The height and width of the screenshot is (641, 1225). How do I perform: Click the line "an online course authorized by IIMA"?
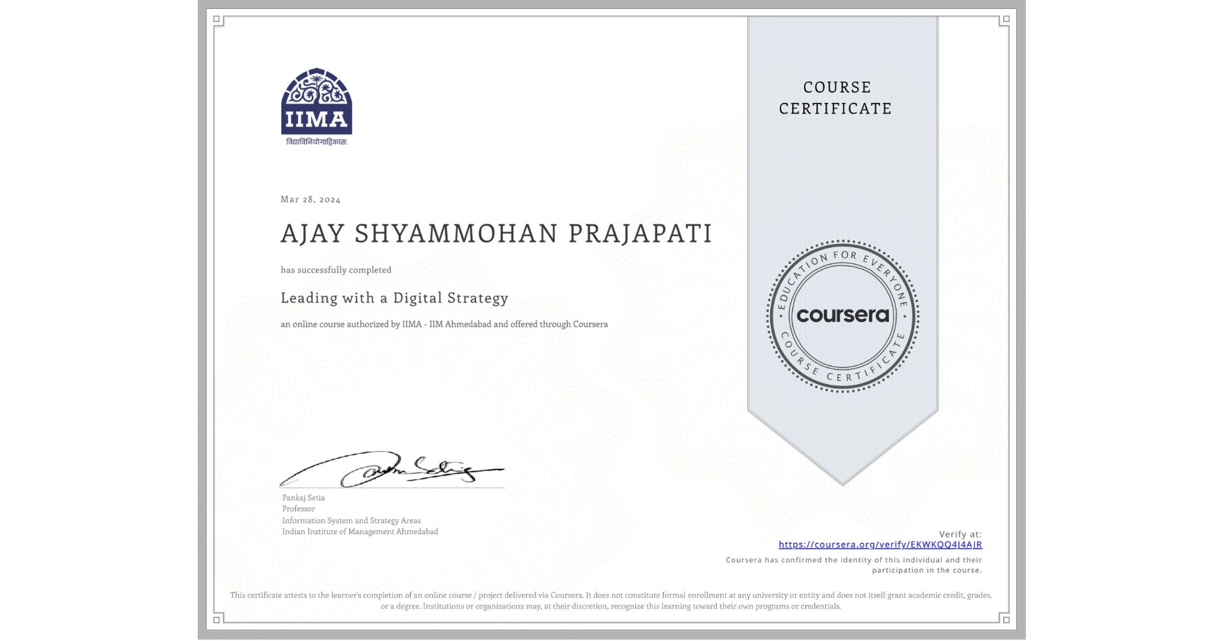445,324
